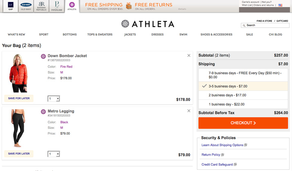
Task: Open quantity dropdown for Down Bomber Jacket
Action: pyautogui.click(x=54, y=99)
